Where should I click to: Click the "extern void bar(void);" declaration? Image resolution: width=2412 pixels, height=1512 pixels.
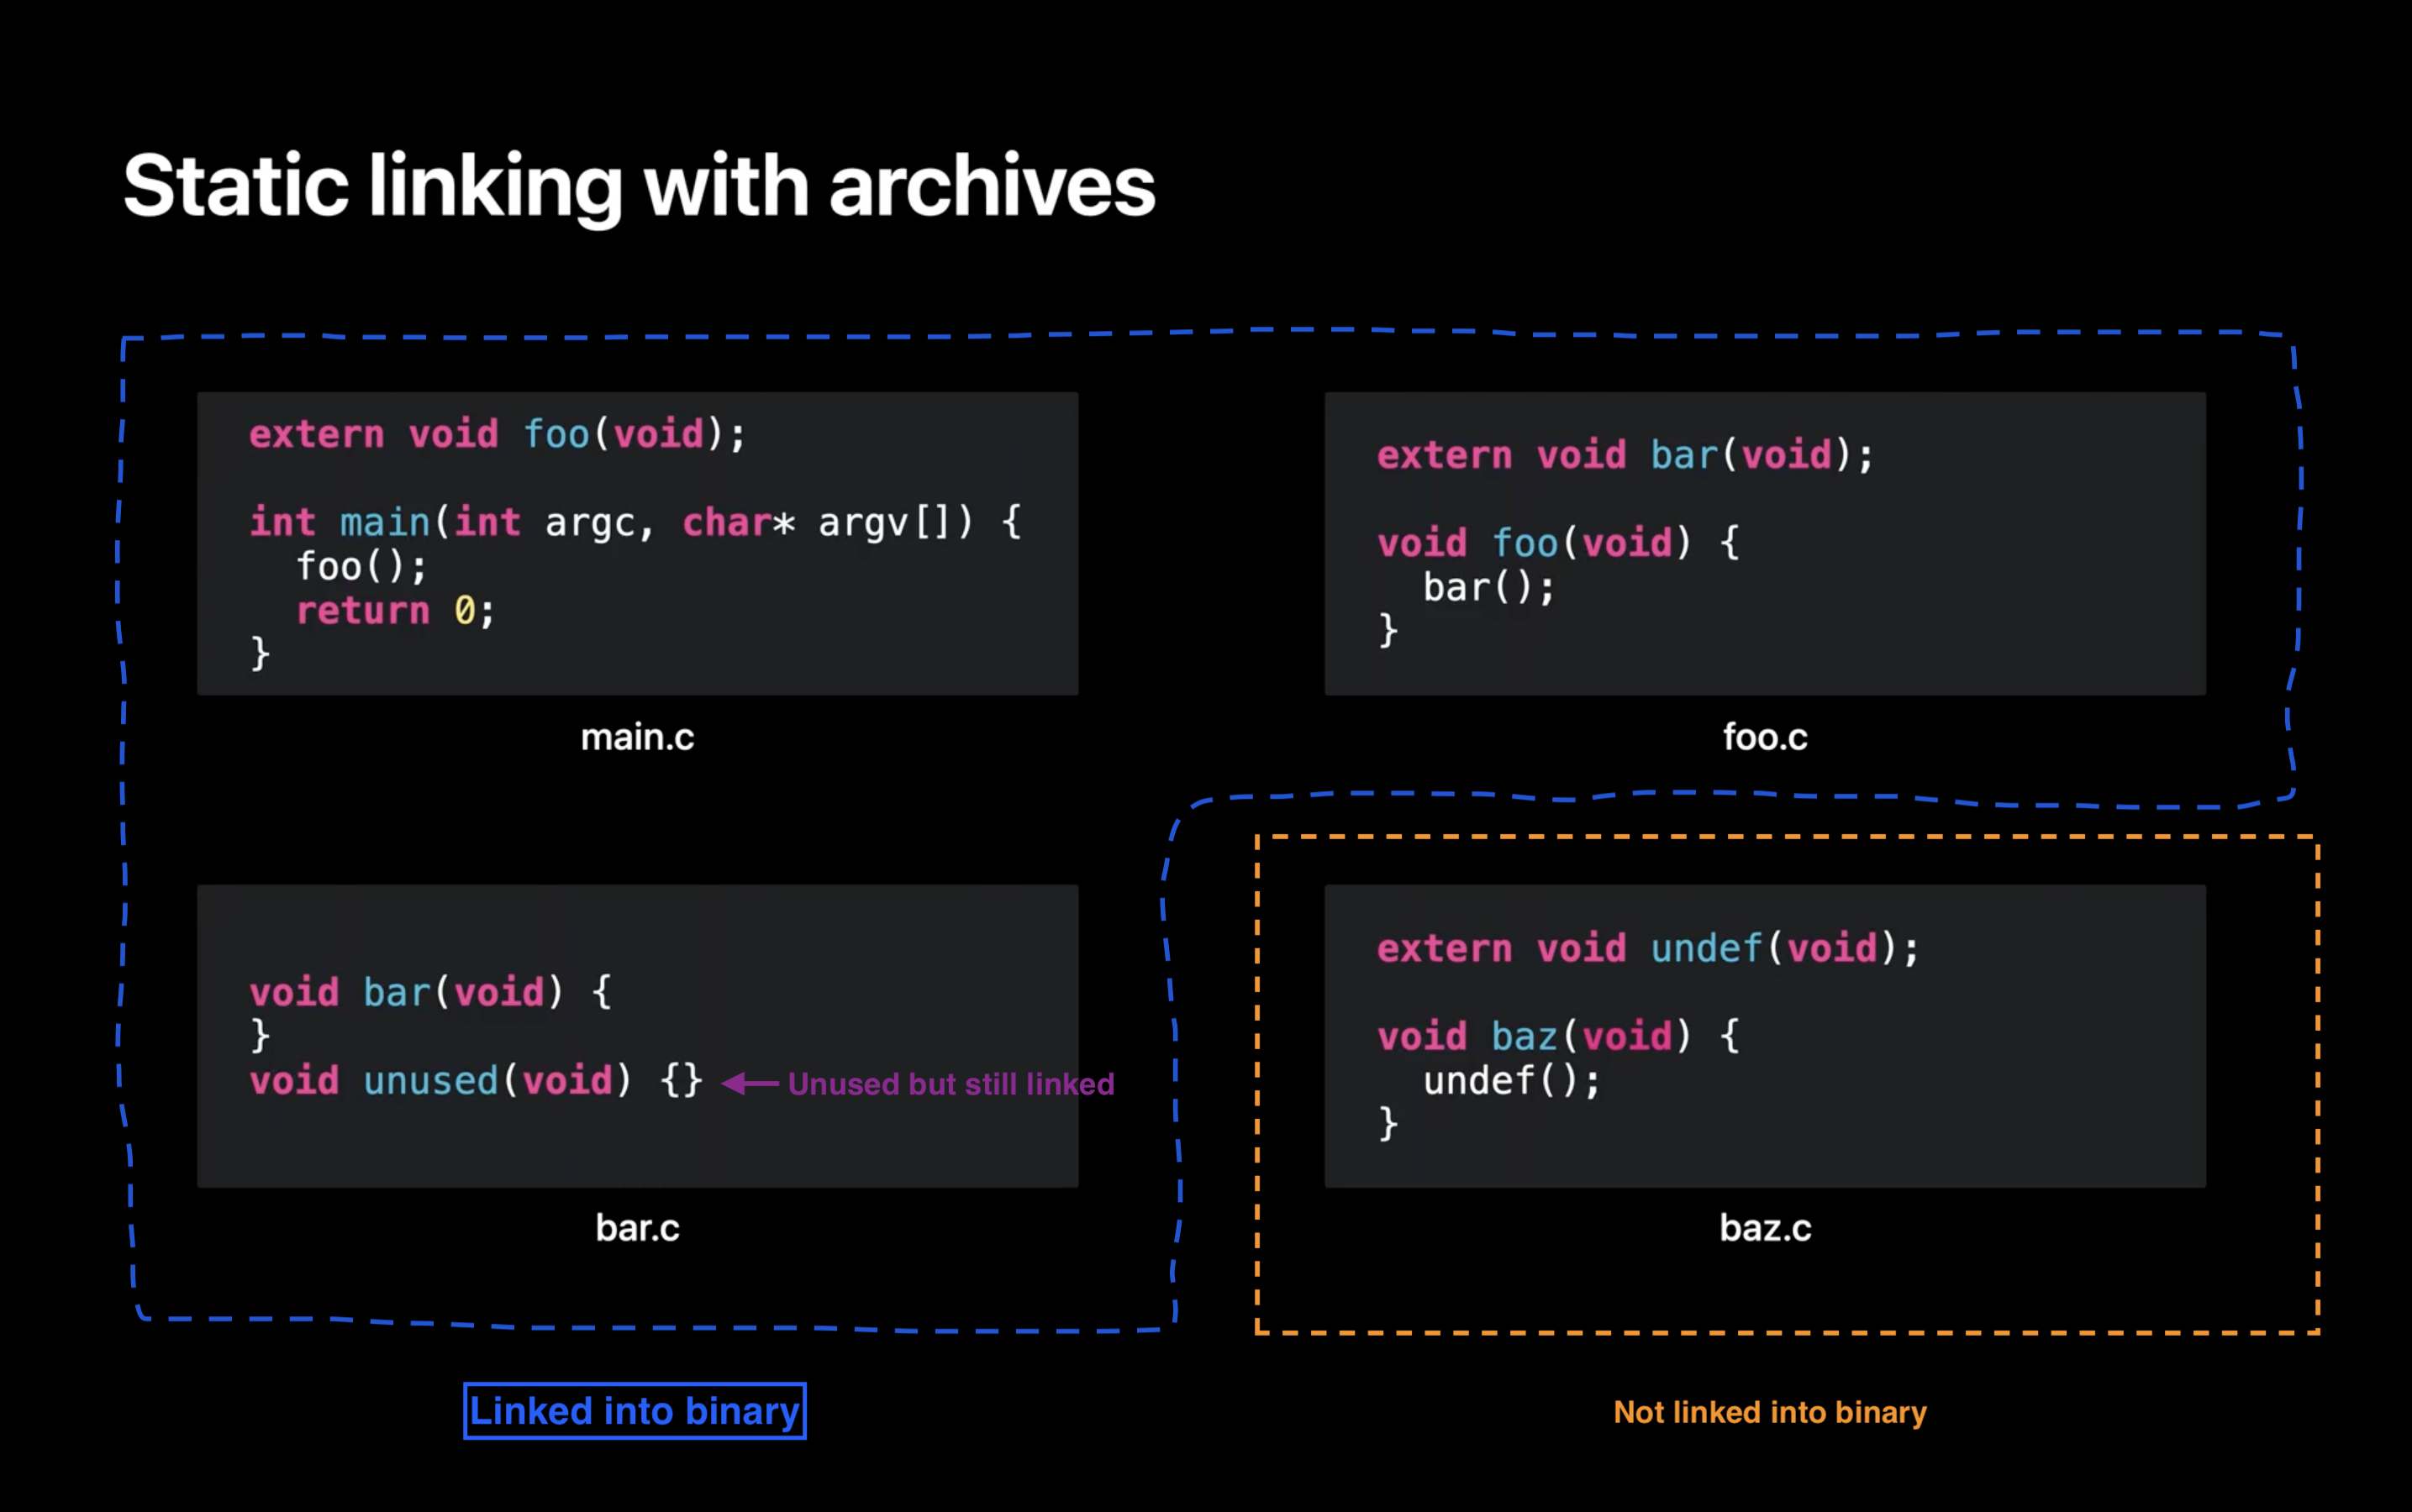(1625, 455)
